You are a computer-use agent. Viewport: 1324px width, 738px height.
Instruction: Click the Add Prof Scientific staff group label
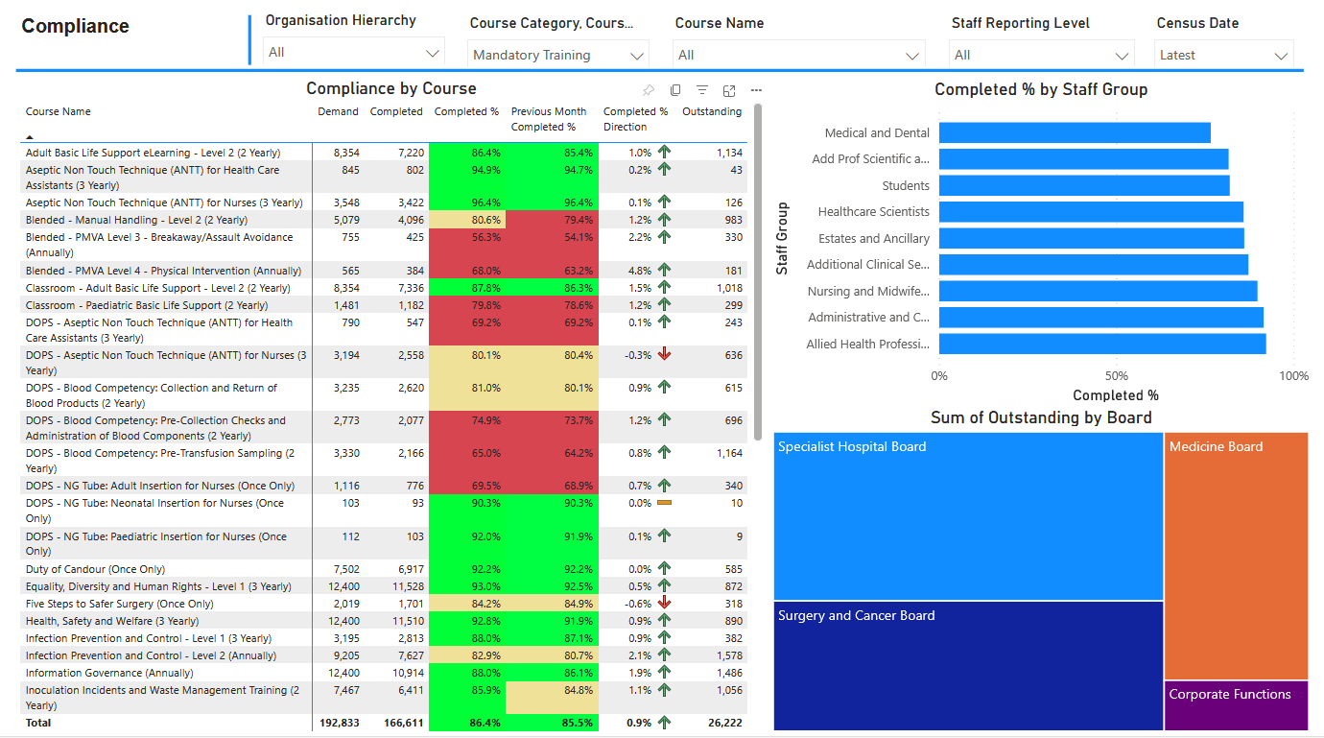pyautogui.click(x=870, y=159)
